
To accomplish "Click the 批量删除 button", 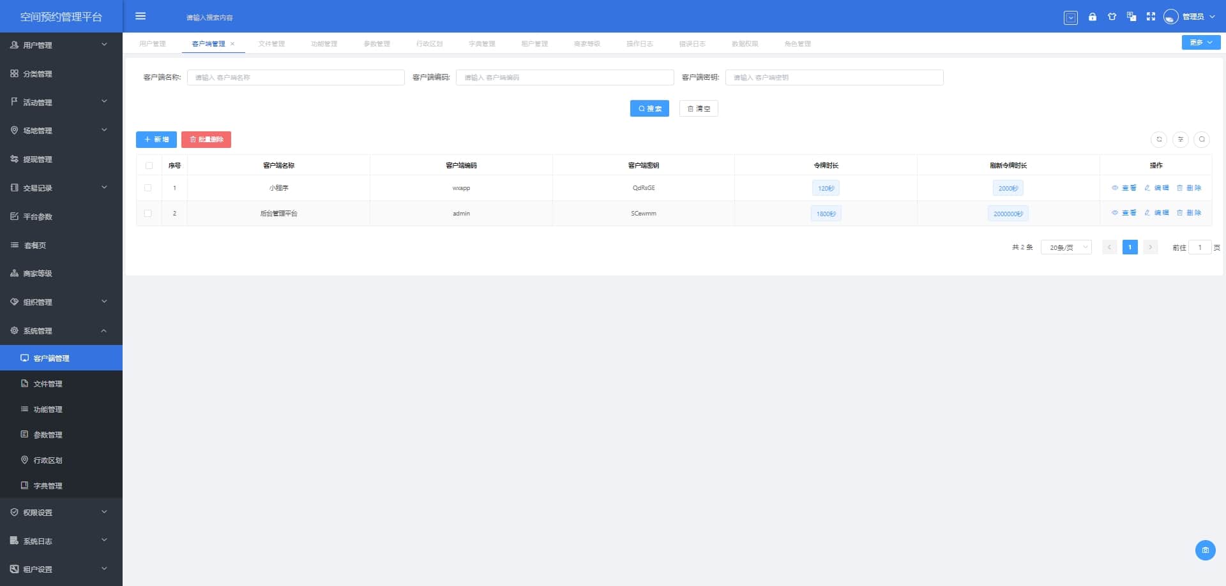I will click(x=206, y=139).
